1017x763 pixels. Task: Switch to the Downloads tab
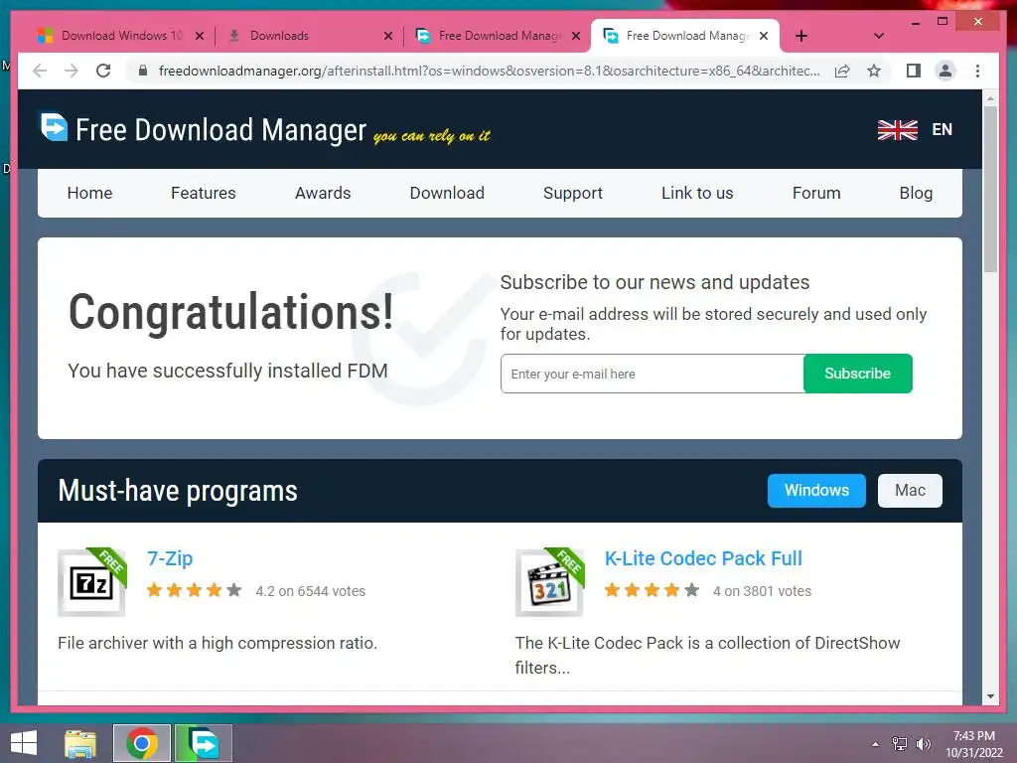click(279, 36)
